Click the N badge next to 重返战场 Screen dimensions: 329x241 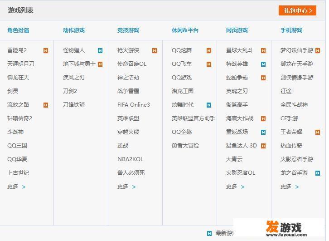click(263, 133)
